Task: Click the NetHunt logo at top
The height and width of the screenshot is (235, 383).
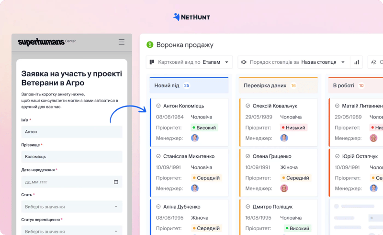Action: pos(191,17)
